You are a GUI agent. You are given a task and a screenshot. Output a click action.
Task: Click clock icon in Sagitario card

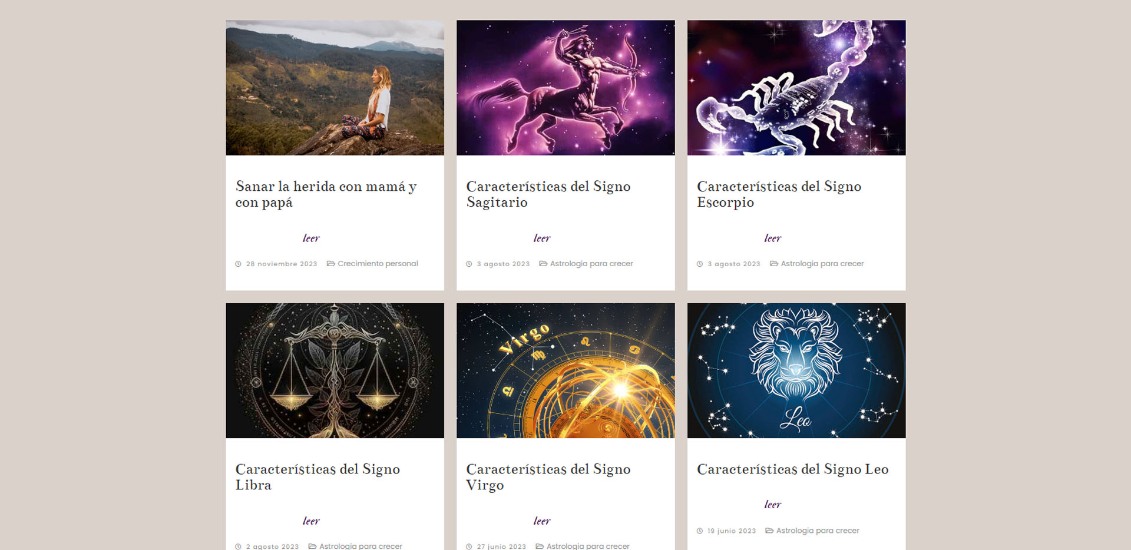click(x=469, y=264)
